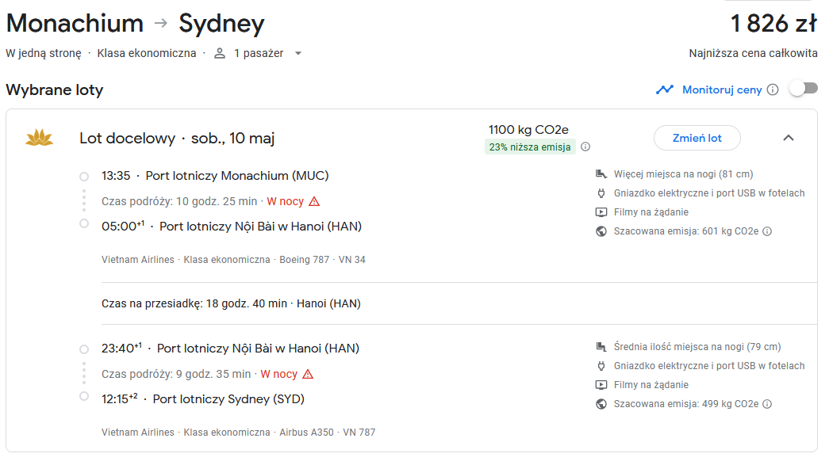
Task: Click the video icon on the VN 787 leg
Action: click(601, 385)
